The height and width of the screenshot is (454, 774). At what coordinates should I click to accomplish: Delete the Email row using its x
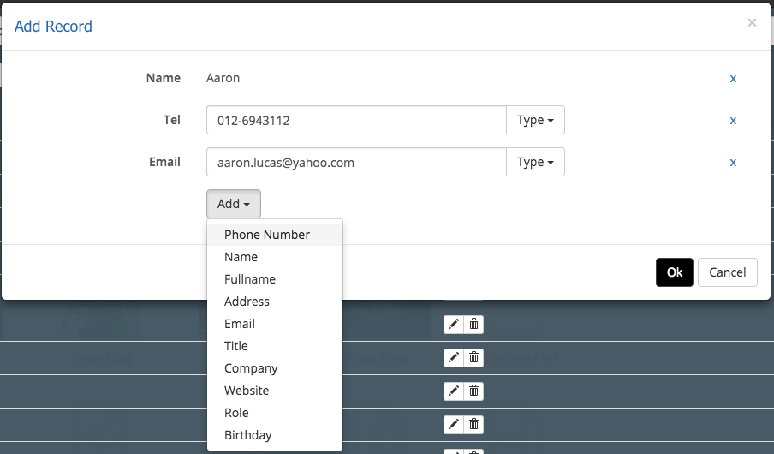click(733, 162)
